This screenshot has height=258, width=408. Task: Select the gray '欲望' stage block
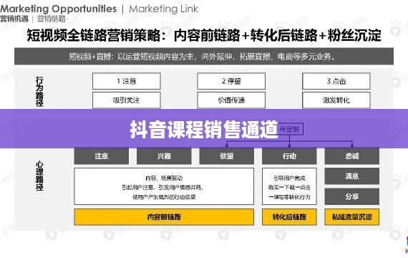[227, 156]
